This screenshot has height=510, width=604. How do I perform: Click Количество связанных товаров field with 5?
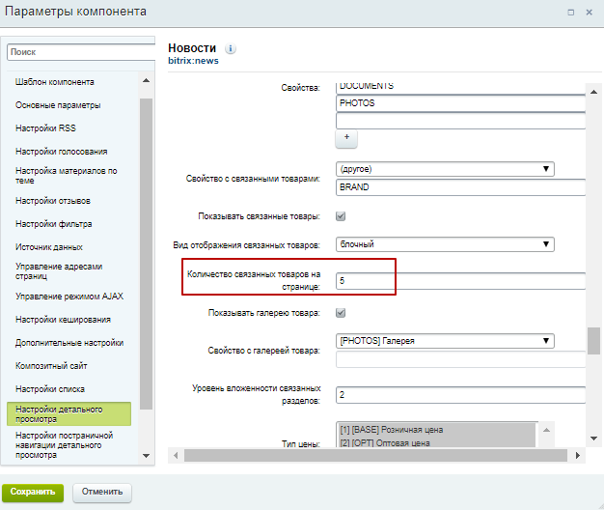(x=460, y=281)
